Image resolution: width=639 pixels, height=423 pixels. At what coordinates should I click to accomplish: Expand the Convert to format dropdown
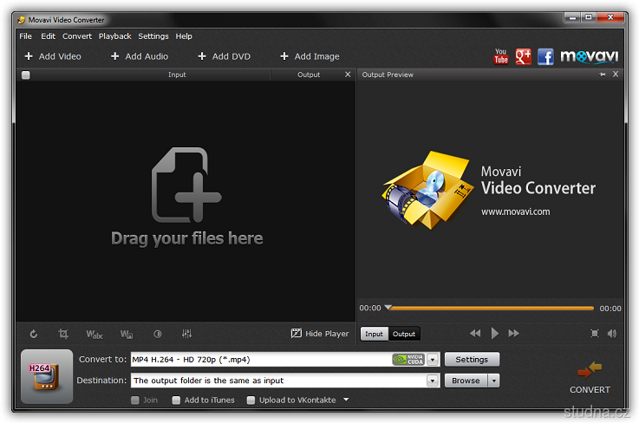click(433, 359)
